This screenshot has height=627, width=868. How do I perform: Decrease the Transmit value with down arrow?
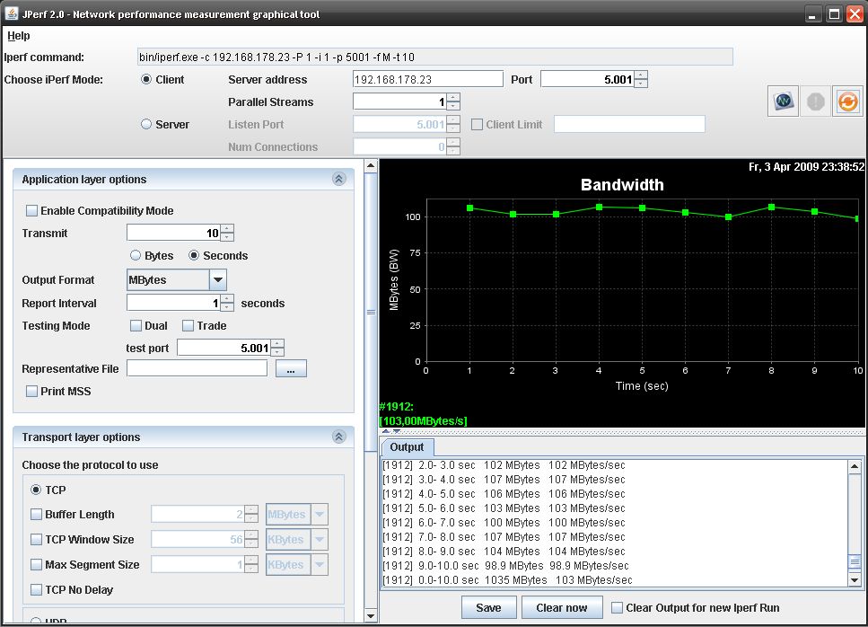point(227,237)
